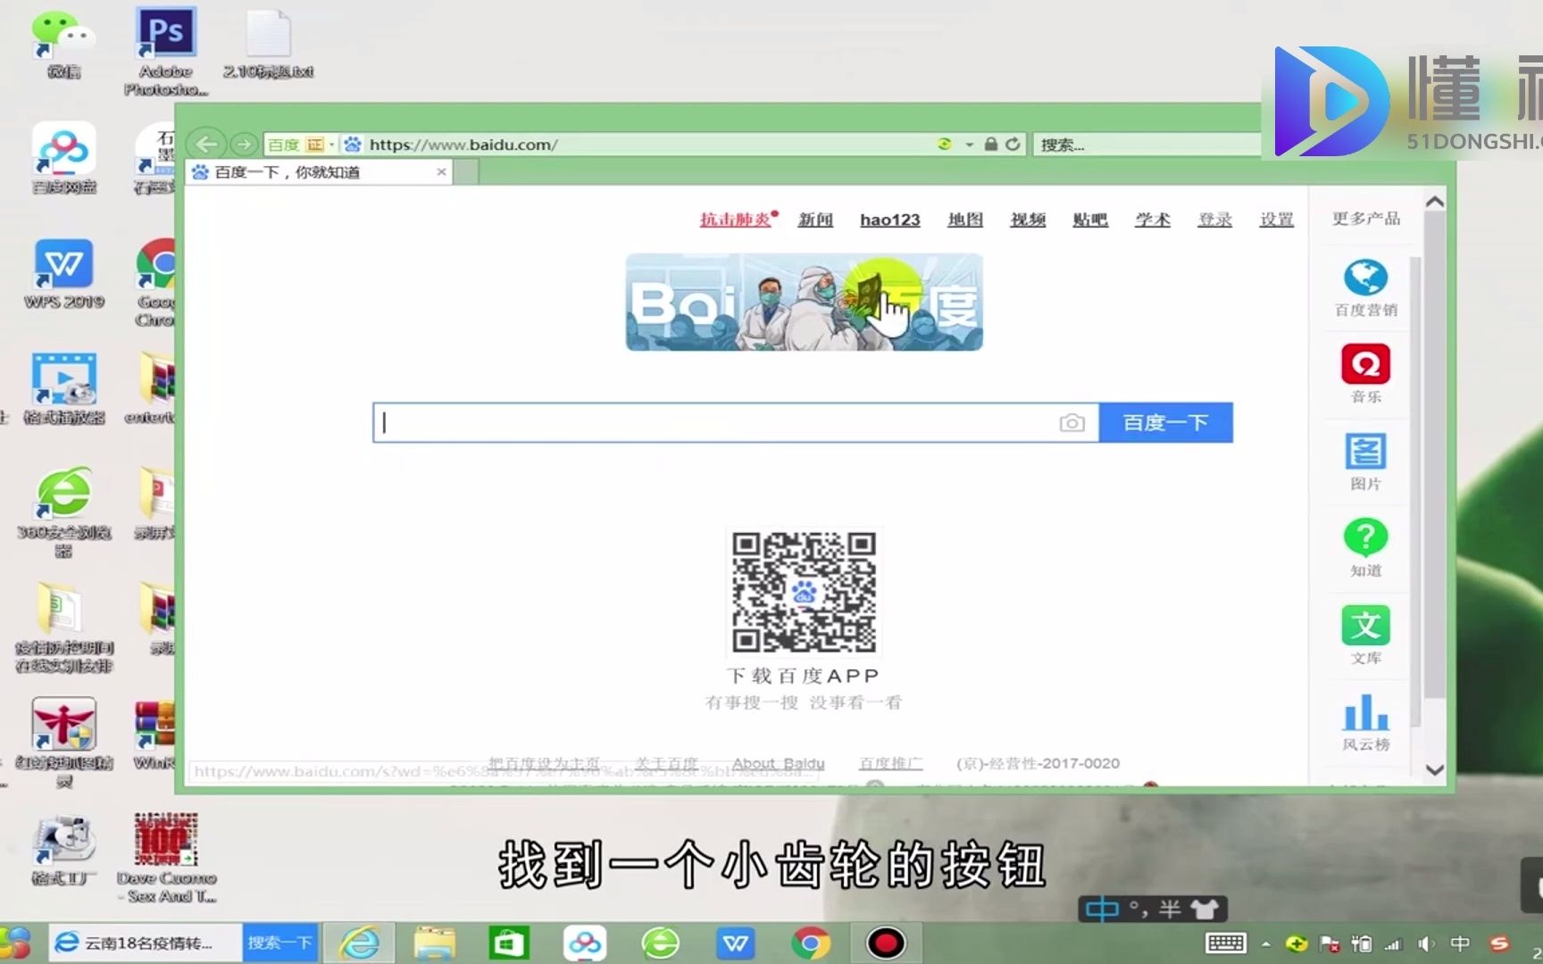Open a new blank tab
1543x964 pixels.
pyautogui.click(x=466, y=172)
